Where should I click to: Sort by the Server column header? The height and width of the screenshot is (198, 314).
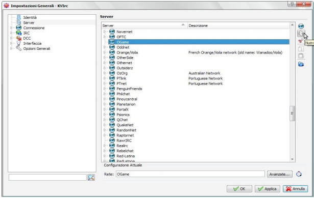click(144, 25)
